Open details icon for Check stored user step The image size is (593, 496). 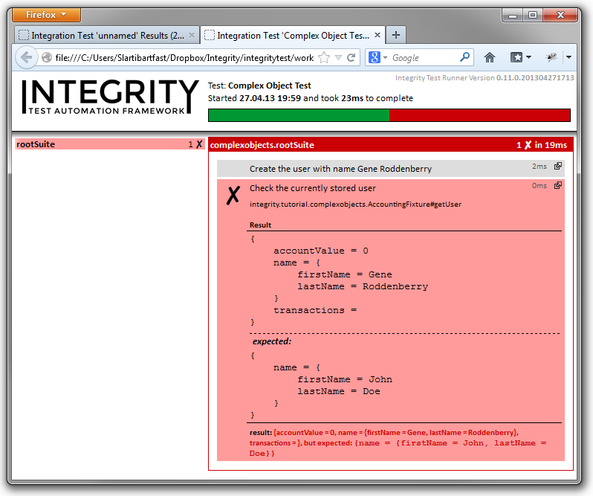(558, 186)
